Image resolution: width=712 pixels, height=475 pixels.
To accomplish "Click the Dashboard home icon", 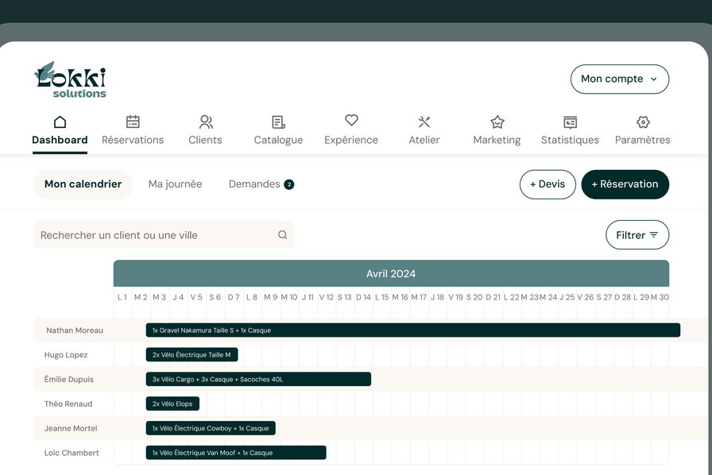I will point(60,122).
